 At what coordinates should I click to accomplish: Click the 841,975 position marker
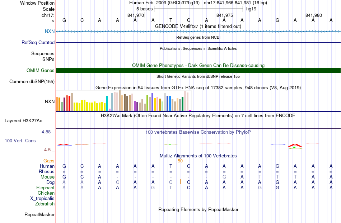(x=225, y=15)
